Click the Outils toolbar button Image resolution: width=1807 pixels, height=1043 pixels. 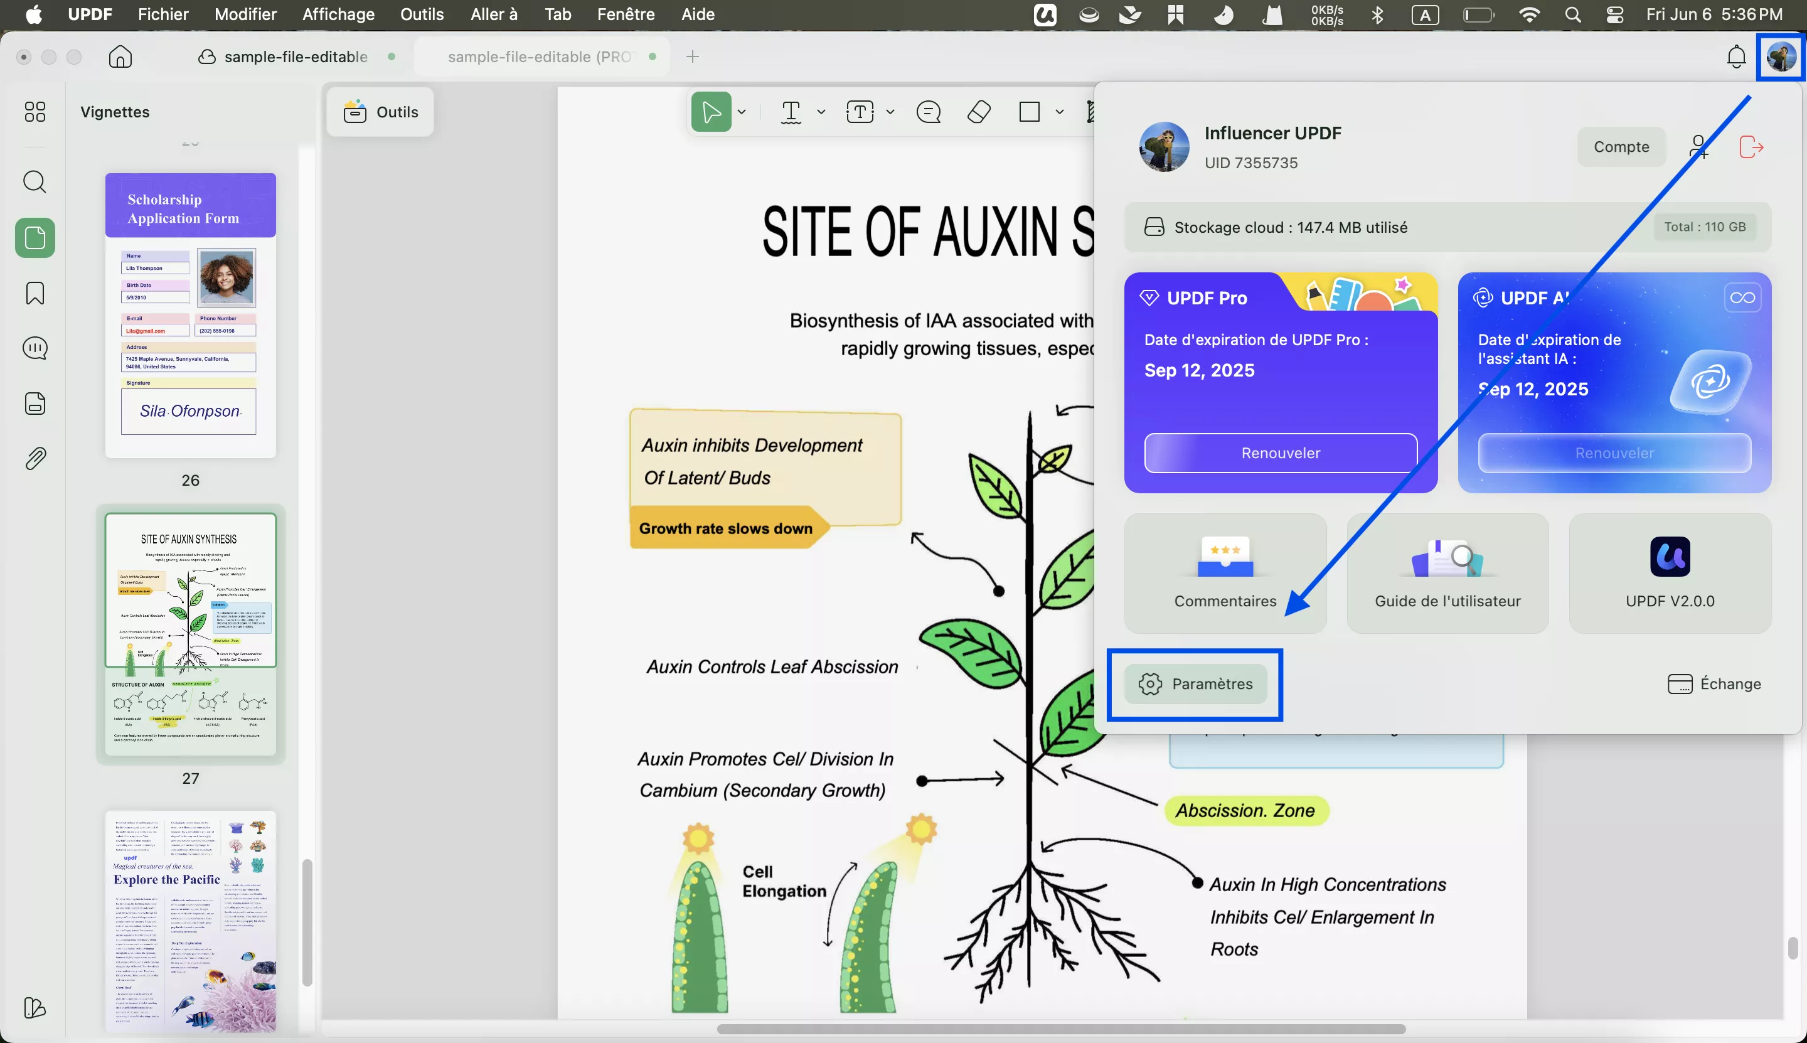tap(380, 112)
